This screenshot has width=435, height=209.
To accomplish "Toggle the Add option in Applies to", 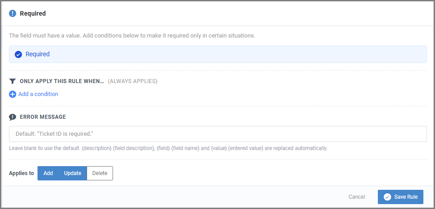I will coord(48,173).
